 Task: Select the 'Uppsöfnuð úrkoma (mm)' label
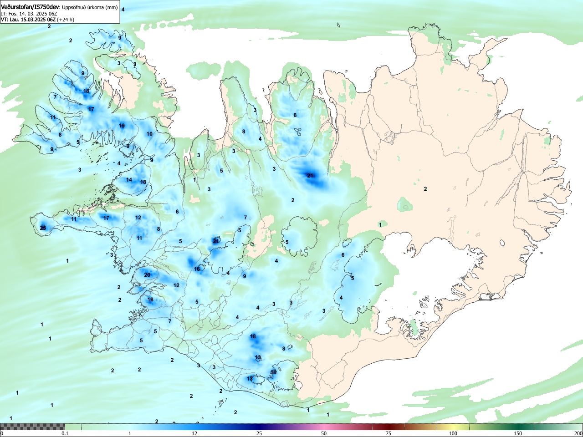[90, 8]
